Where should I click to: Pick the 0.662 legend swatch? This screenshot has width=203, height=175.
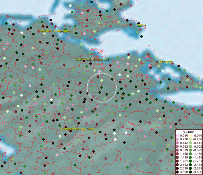click(x=177, y=147)
